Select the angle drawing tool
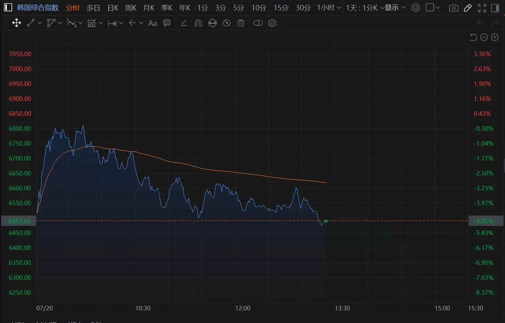 [x=184, y=23]
